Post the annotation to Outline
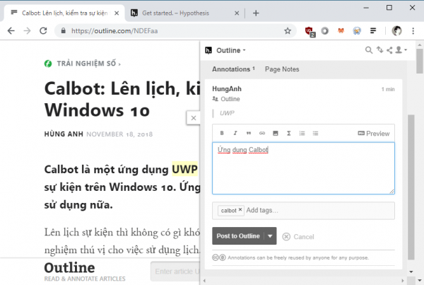This screenshot has width=424, height=285. [x=238, y=236]
